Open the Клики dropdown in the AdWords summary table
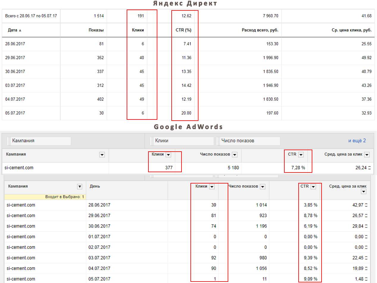 [x=168, y=155]
